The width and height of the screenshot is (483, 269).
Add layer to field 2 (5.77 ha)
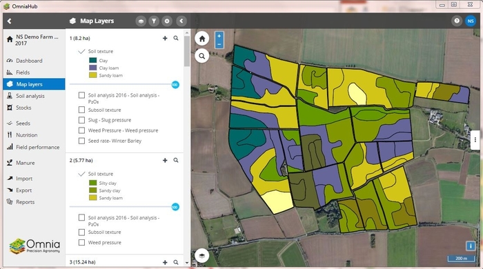(165, 160)
